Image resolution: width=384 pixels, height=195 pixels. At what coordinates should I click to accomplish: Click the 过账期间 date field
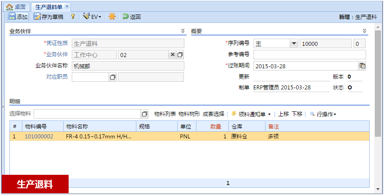306,66
